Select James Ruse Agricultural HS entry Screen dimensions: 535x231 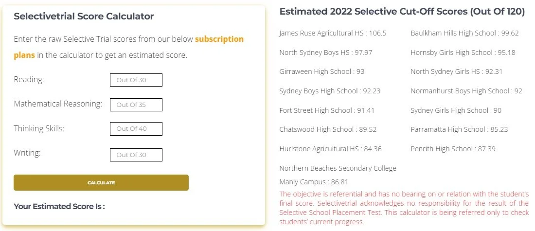click(x=333, y=33)
